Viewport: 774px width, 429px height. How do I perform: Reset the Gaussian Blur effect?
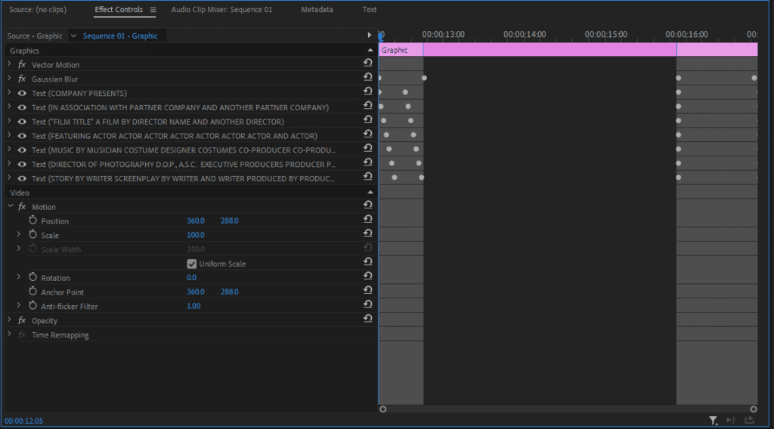coord(368,77)
